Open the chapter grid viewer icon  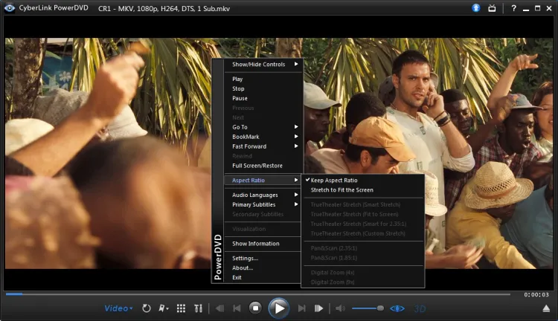coord(181,308)
